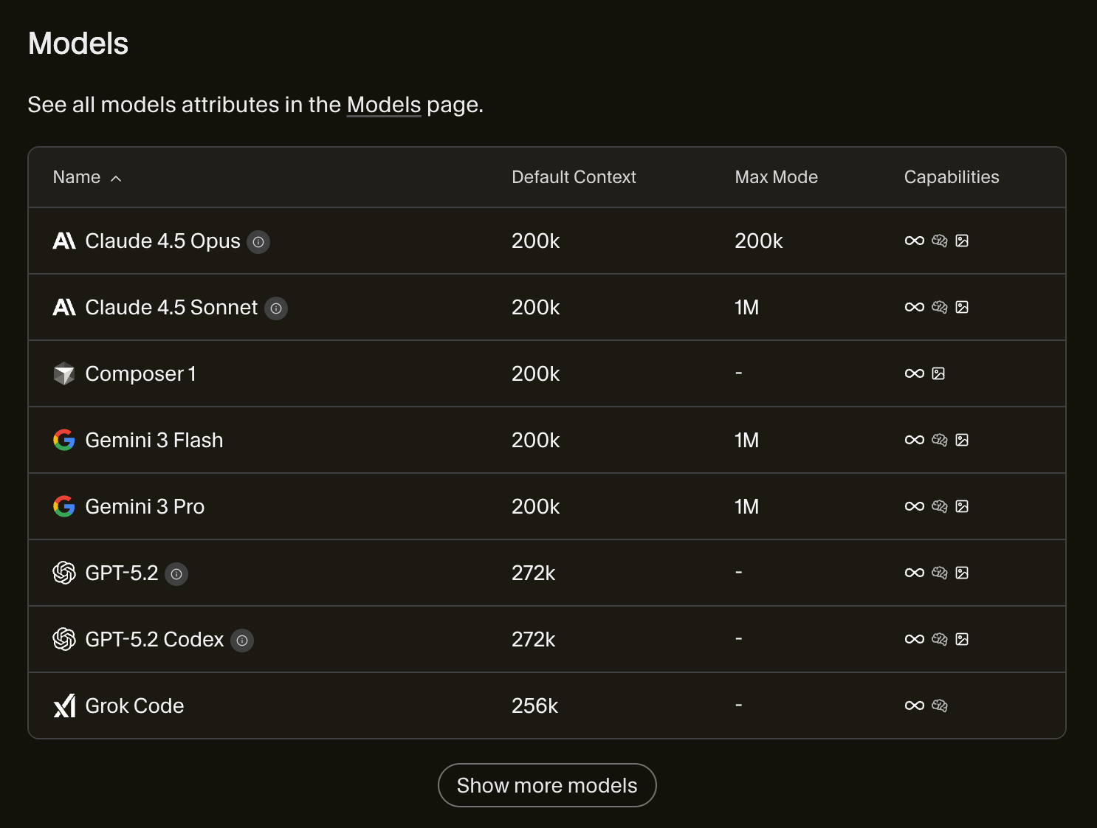
Task: Click the info icon next to GPT-5.2
Action: click(176, 574)
